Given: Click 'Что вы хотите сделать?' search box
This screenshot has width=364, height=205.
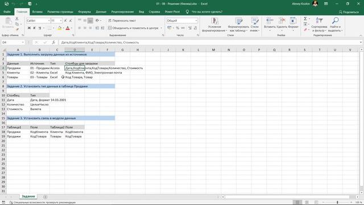Looking at the screenshot, I should click(x=206, y=11).
